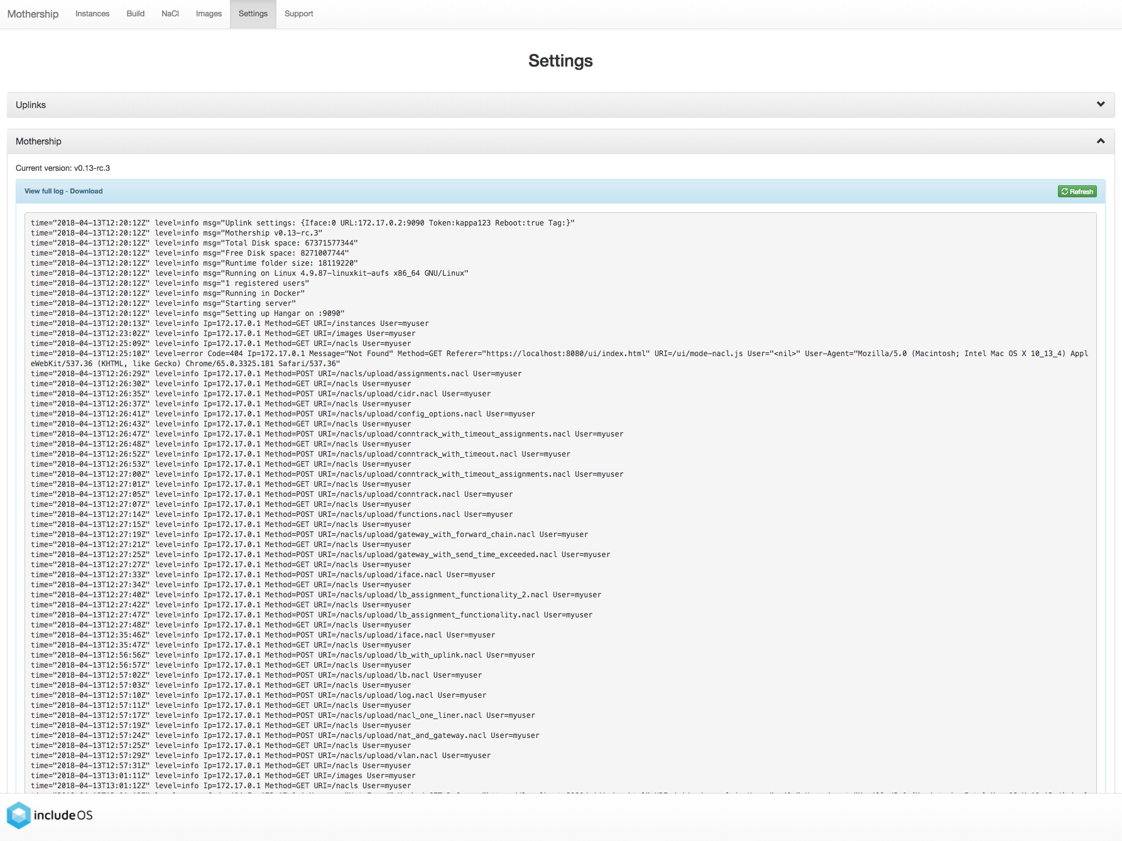1122x841 pixels.
Task: Click the POST lb.nacl log line
Action: tap(256, 675)
